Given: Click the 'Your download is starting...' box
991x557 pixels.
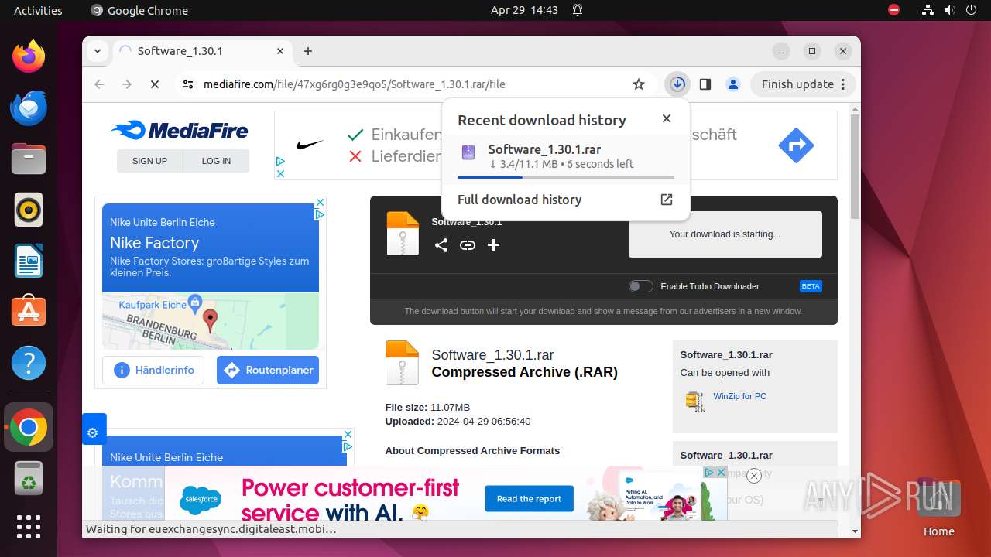Looking at the screenshot, I should click(725, 234).
